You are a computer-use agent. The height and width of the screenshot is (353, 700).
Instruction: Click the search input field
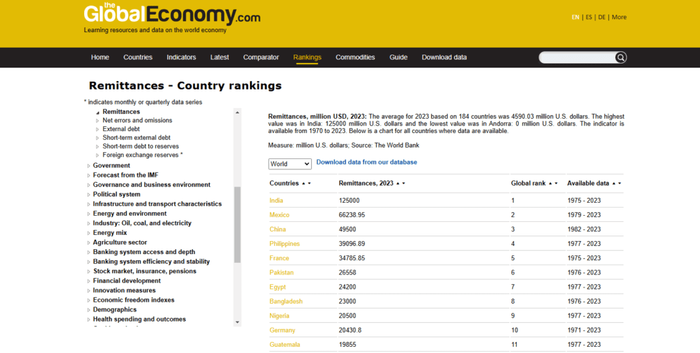coord(576,58)
